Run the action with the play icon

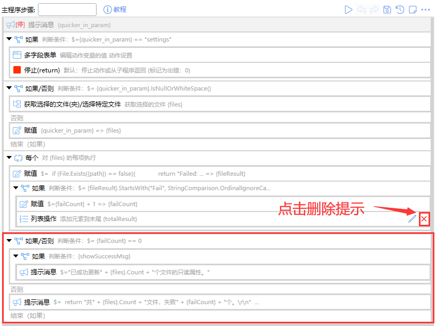coord(348,10)
